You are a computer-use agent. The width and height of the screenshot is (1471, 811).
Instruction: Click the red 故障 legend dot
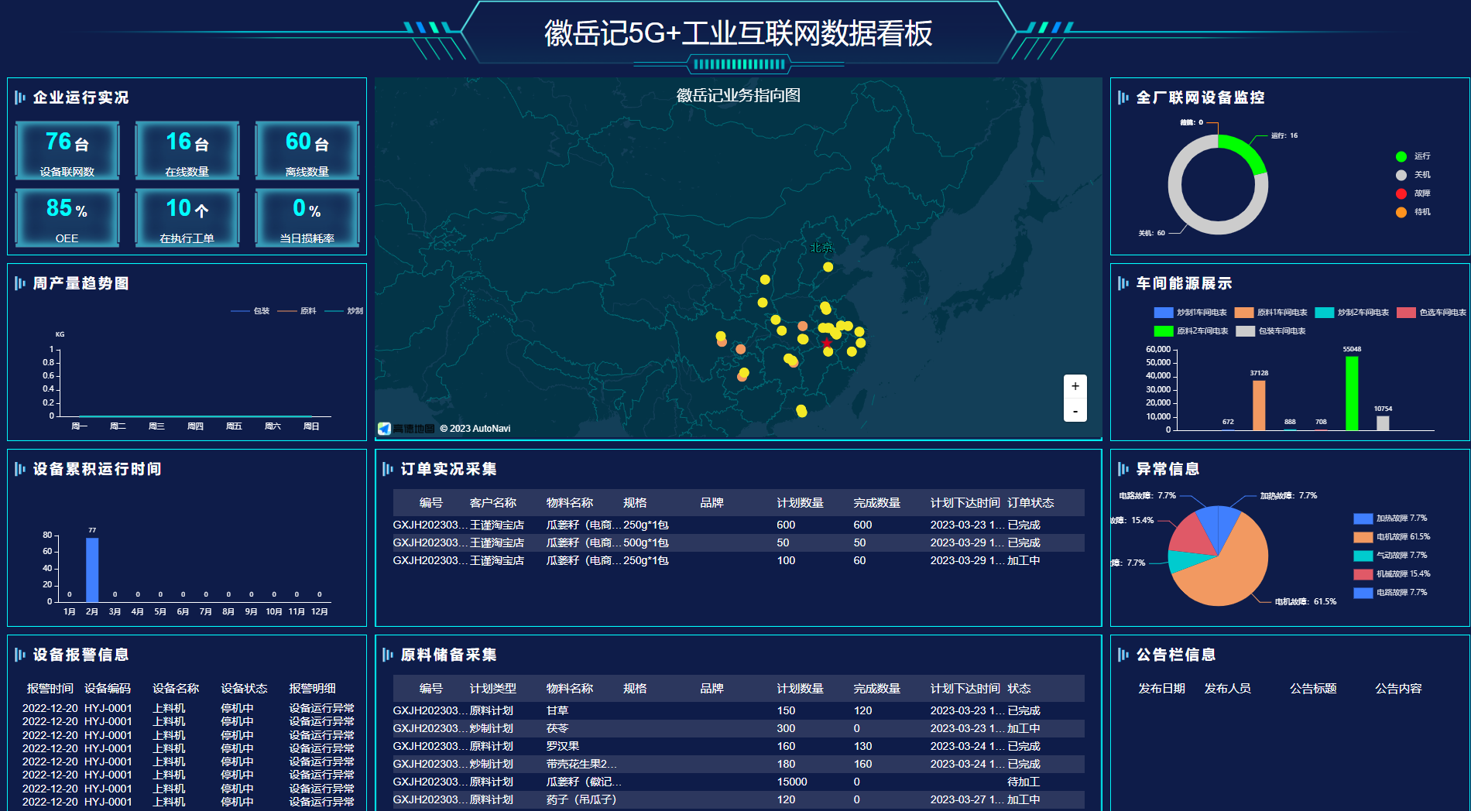coord(1401,193)
